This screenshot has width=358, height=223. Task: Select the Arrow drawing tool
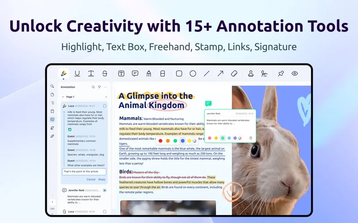[x=220, y=74]
